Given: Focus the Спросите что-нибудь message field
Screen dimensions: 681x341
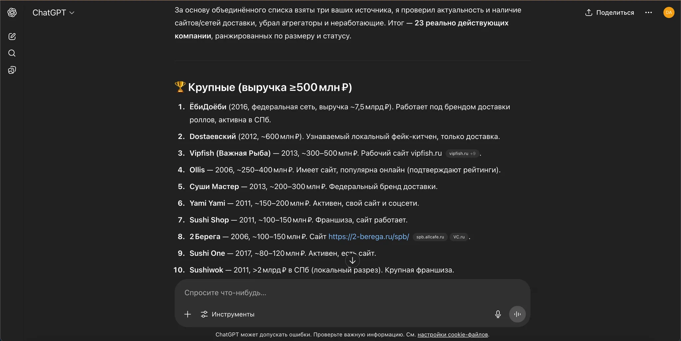Looking at the screenshot, I should (352, 293).
